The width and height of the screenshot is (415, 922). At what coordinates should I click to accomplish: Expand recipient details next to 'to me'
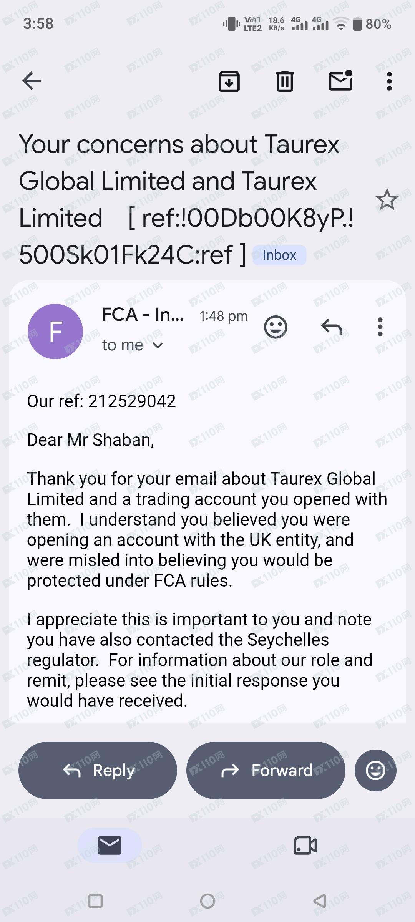158,345
